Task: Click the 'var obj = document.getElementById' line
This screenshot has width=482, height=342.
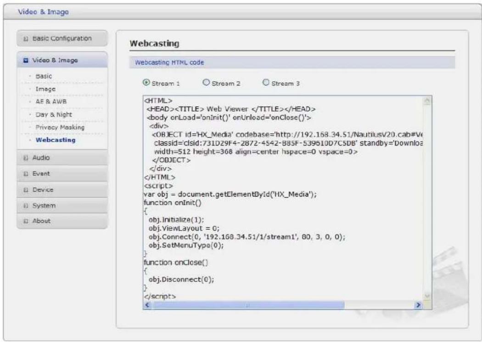Action: click(x=230, y=194)
